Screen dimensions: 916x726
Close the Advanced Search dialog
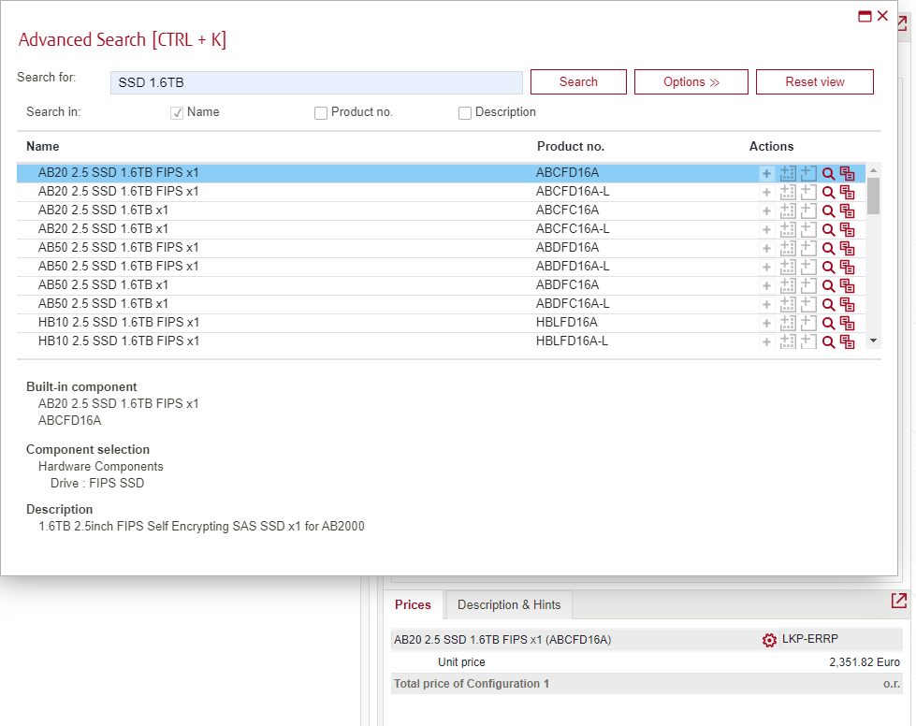coord(882,16)
